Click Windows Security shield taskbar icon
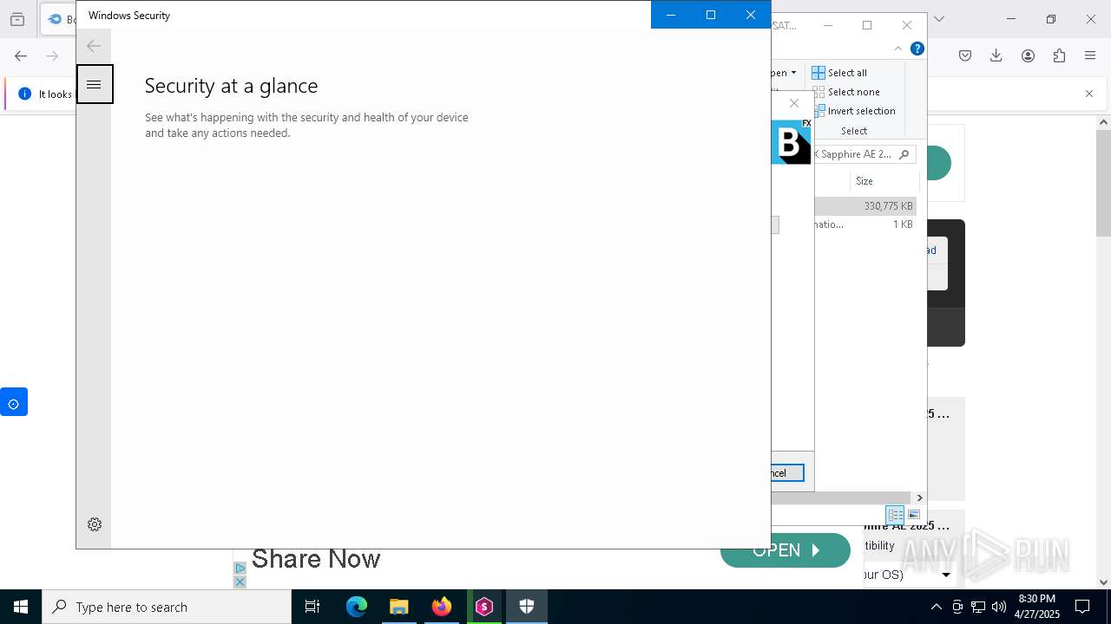Image resolution: width=1111 pixels, height=624 pixels. 527,607
